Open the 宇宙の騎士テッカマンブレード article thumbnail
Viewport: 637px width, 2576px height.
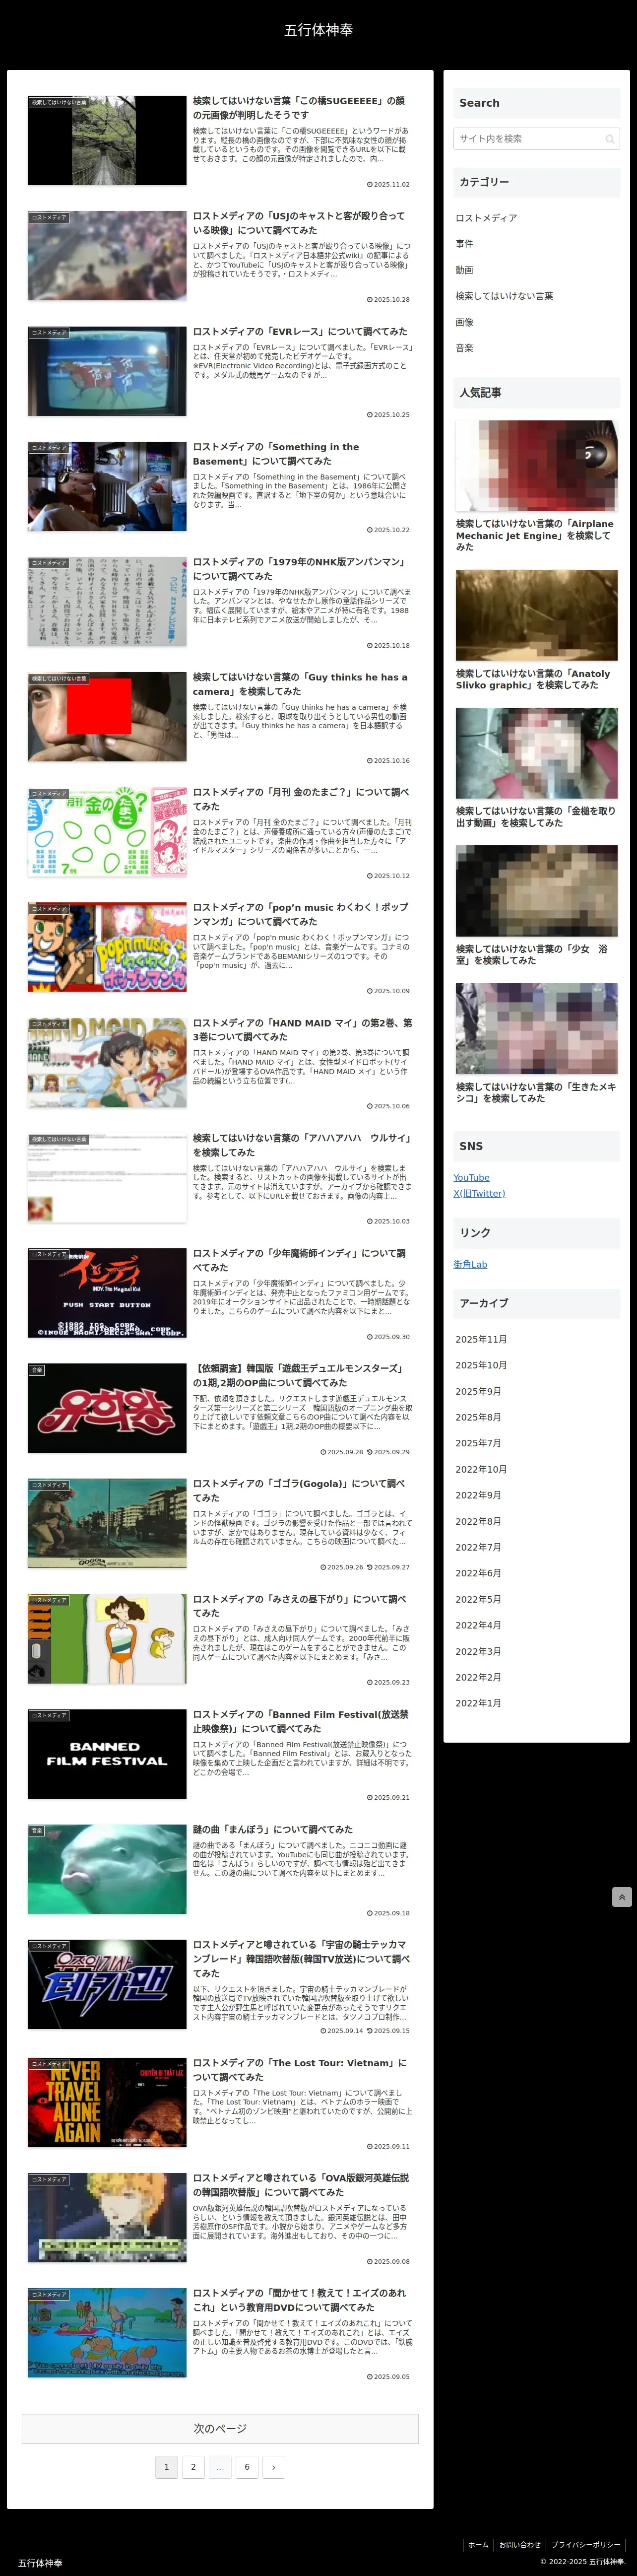click(x=107, y=1984)
